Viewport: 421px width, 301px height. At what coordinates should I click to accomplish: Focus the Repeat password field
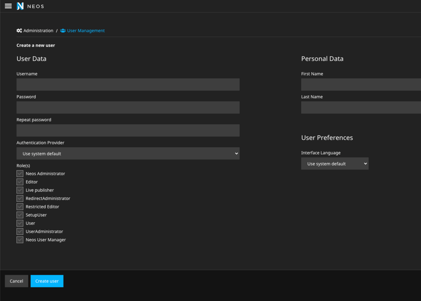click(128, 131)
